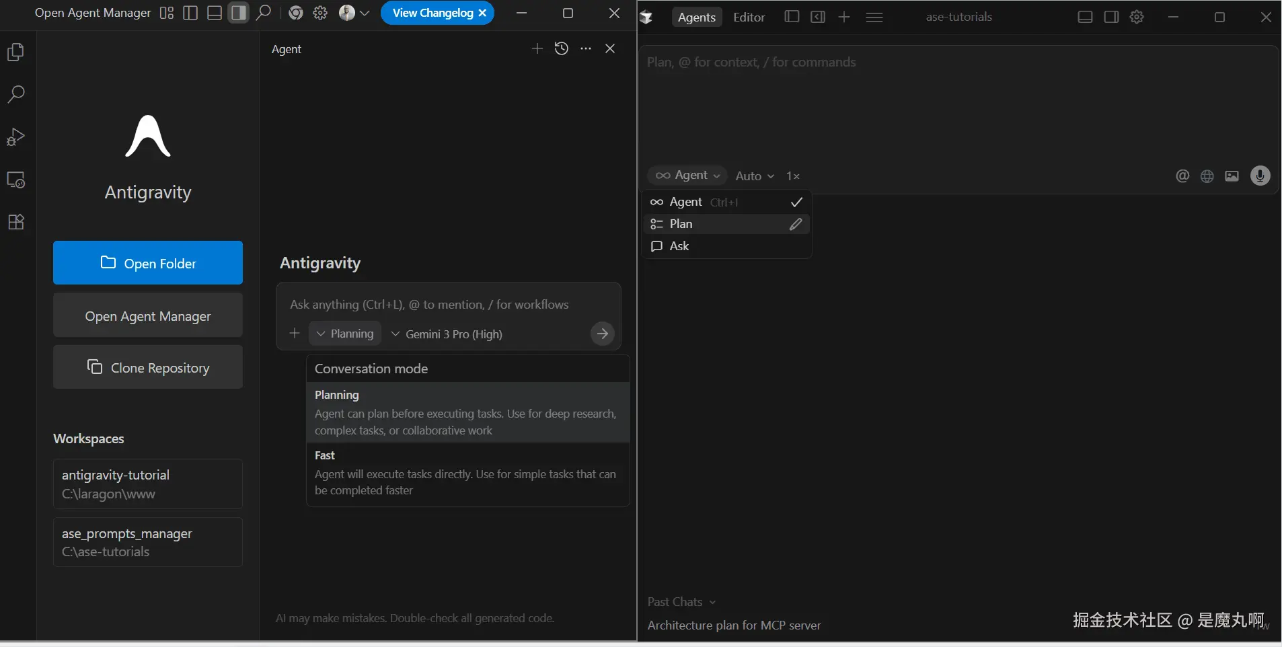Click the collapse-panel arrow icon next to the Editor tab
Viewport: 1282px width, 647px height.
818,17
